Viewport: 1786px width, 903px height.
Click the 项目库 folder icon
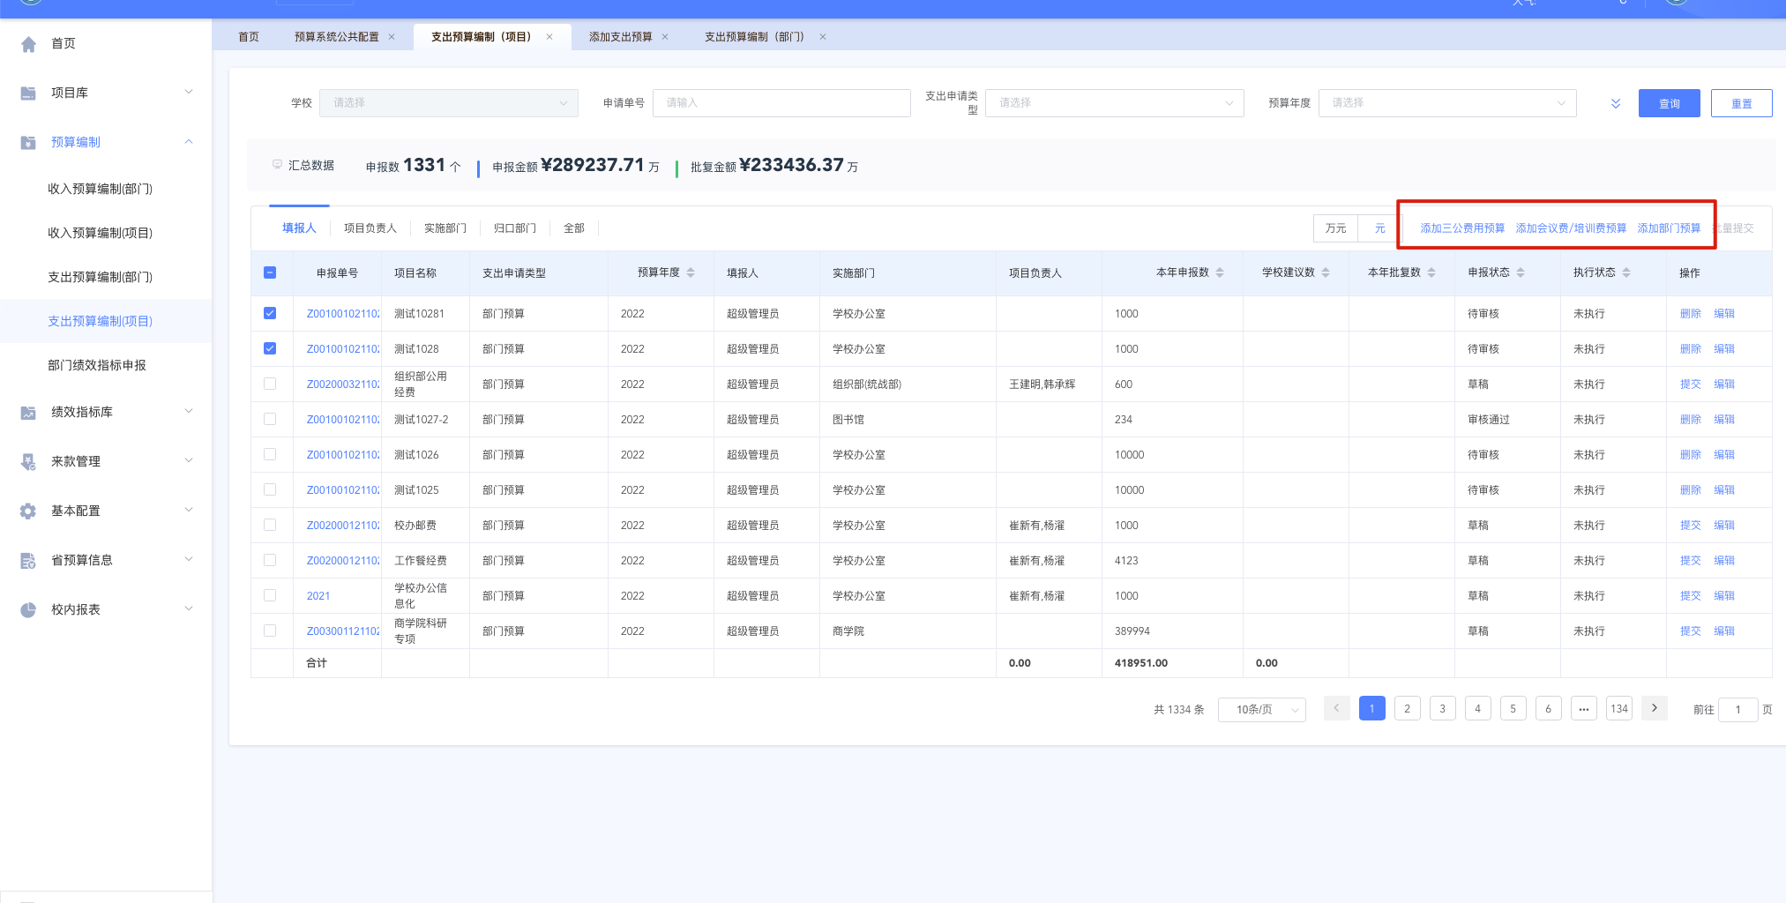click(x=28, y=93)
